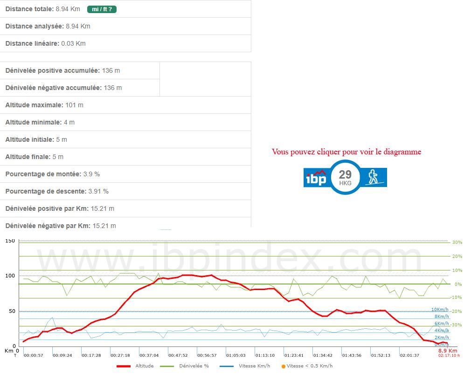The width and height of the screenshot is (471, 374).
Task: Click the 02:01:37 time marker on the axis
Action: pyautogui.click(x=409, y=355)
